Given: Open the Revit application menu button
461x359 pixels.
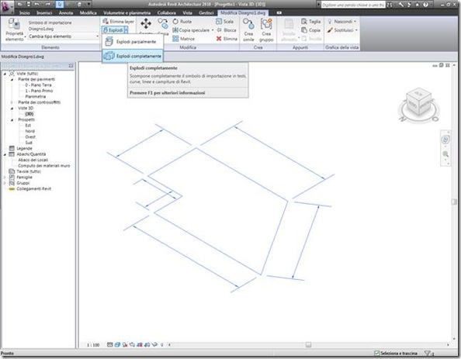Looking at the screenshot, I should [x=5, y=6].
